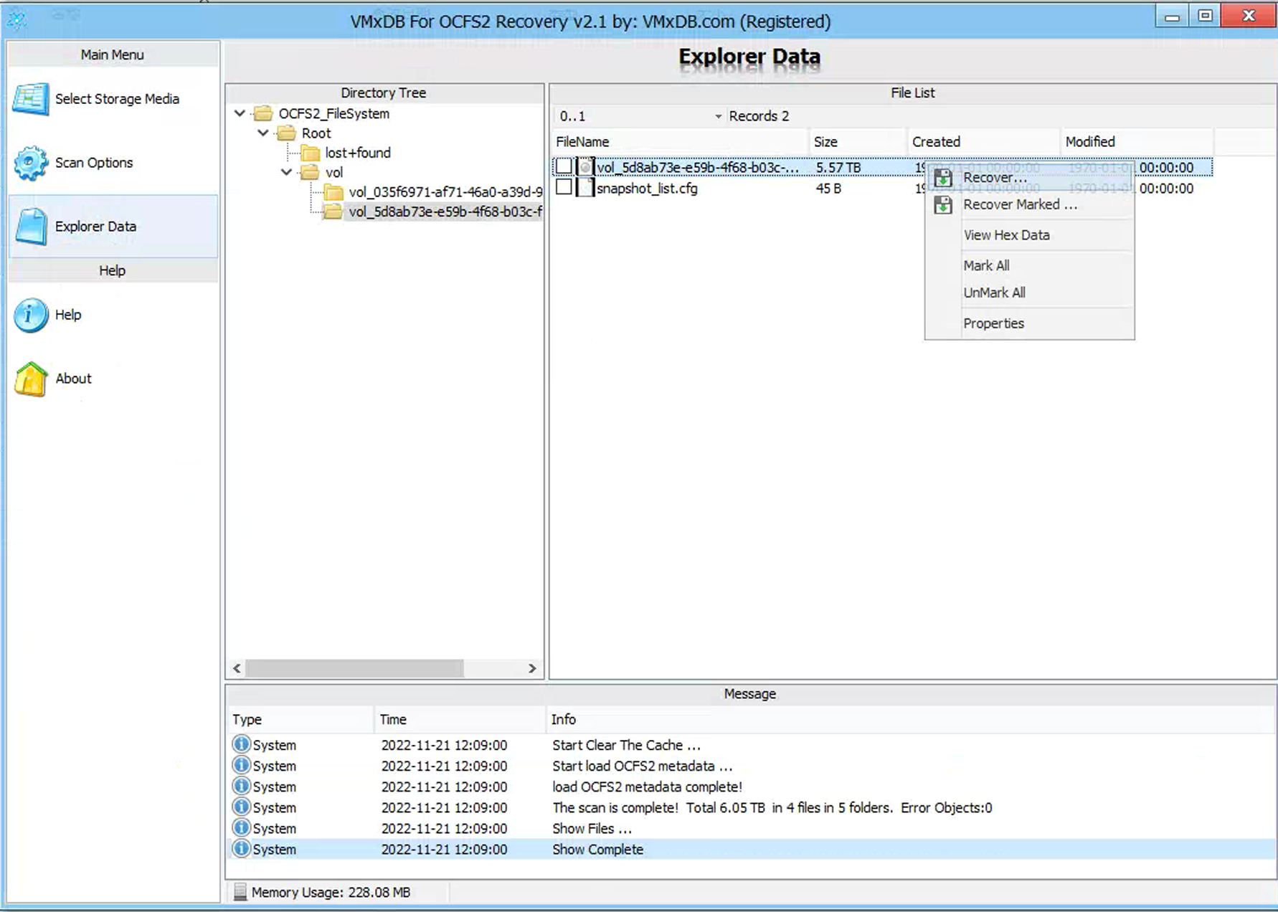Click directory tree scrollbar left arrow
The height and width of the screenshot is (912, 1278).
pyautogui.click(x=237, y=668)
